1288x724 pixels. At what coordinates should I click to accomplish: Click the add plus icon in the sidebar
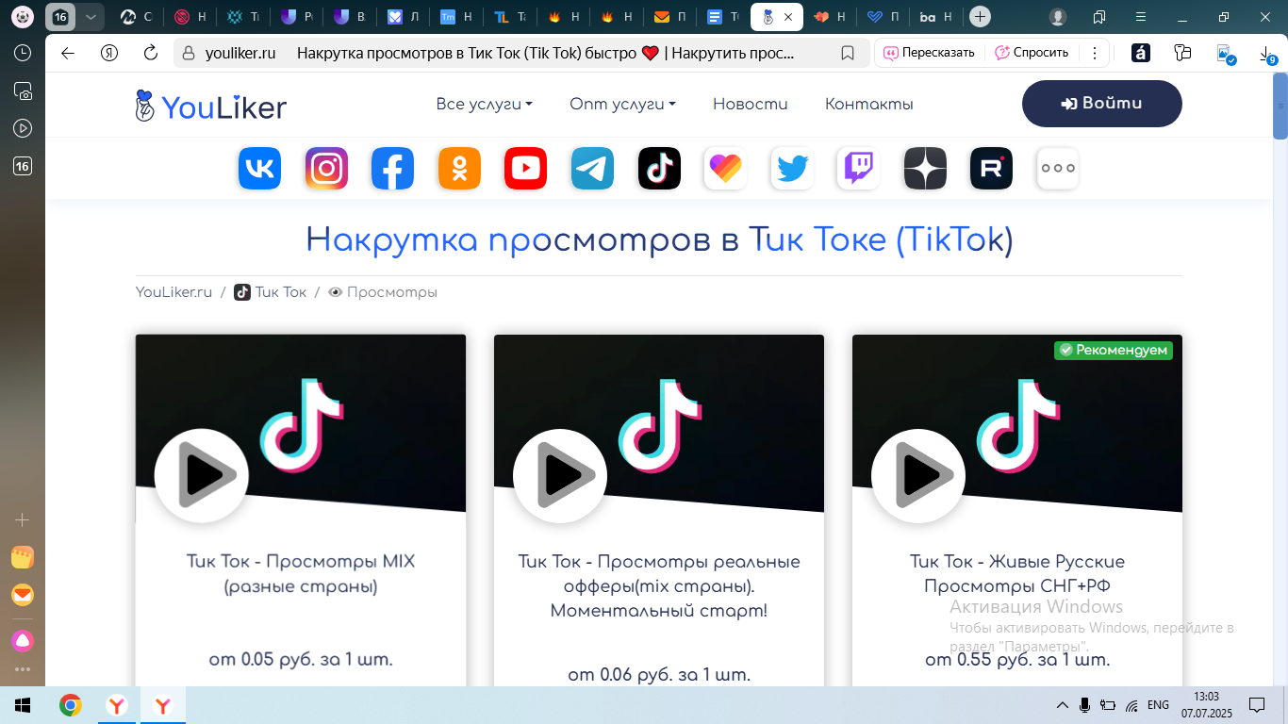point(23,519)
